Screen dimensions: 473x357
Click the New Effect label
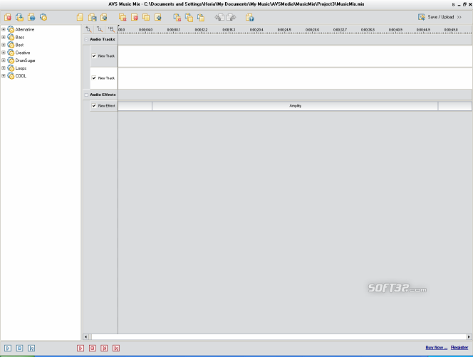point(106,106)
